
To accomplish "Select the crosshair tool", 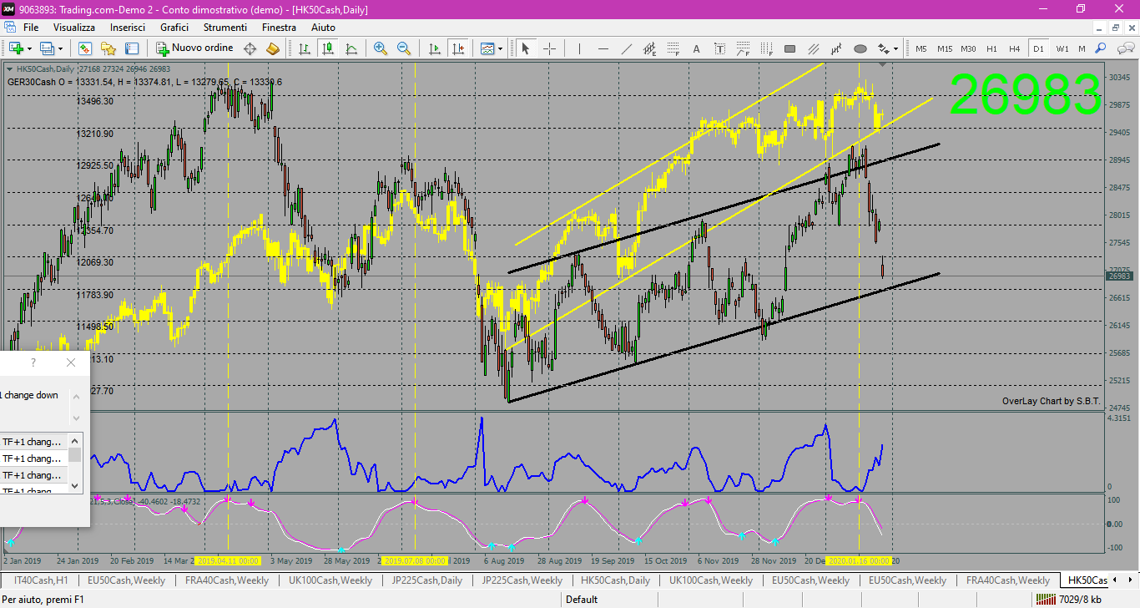I will click(x=549, y=48).
